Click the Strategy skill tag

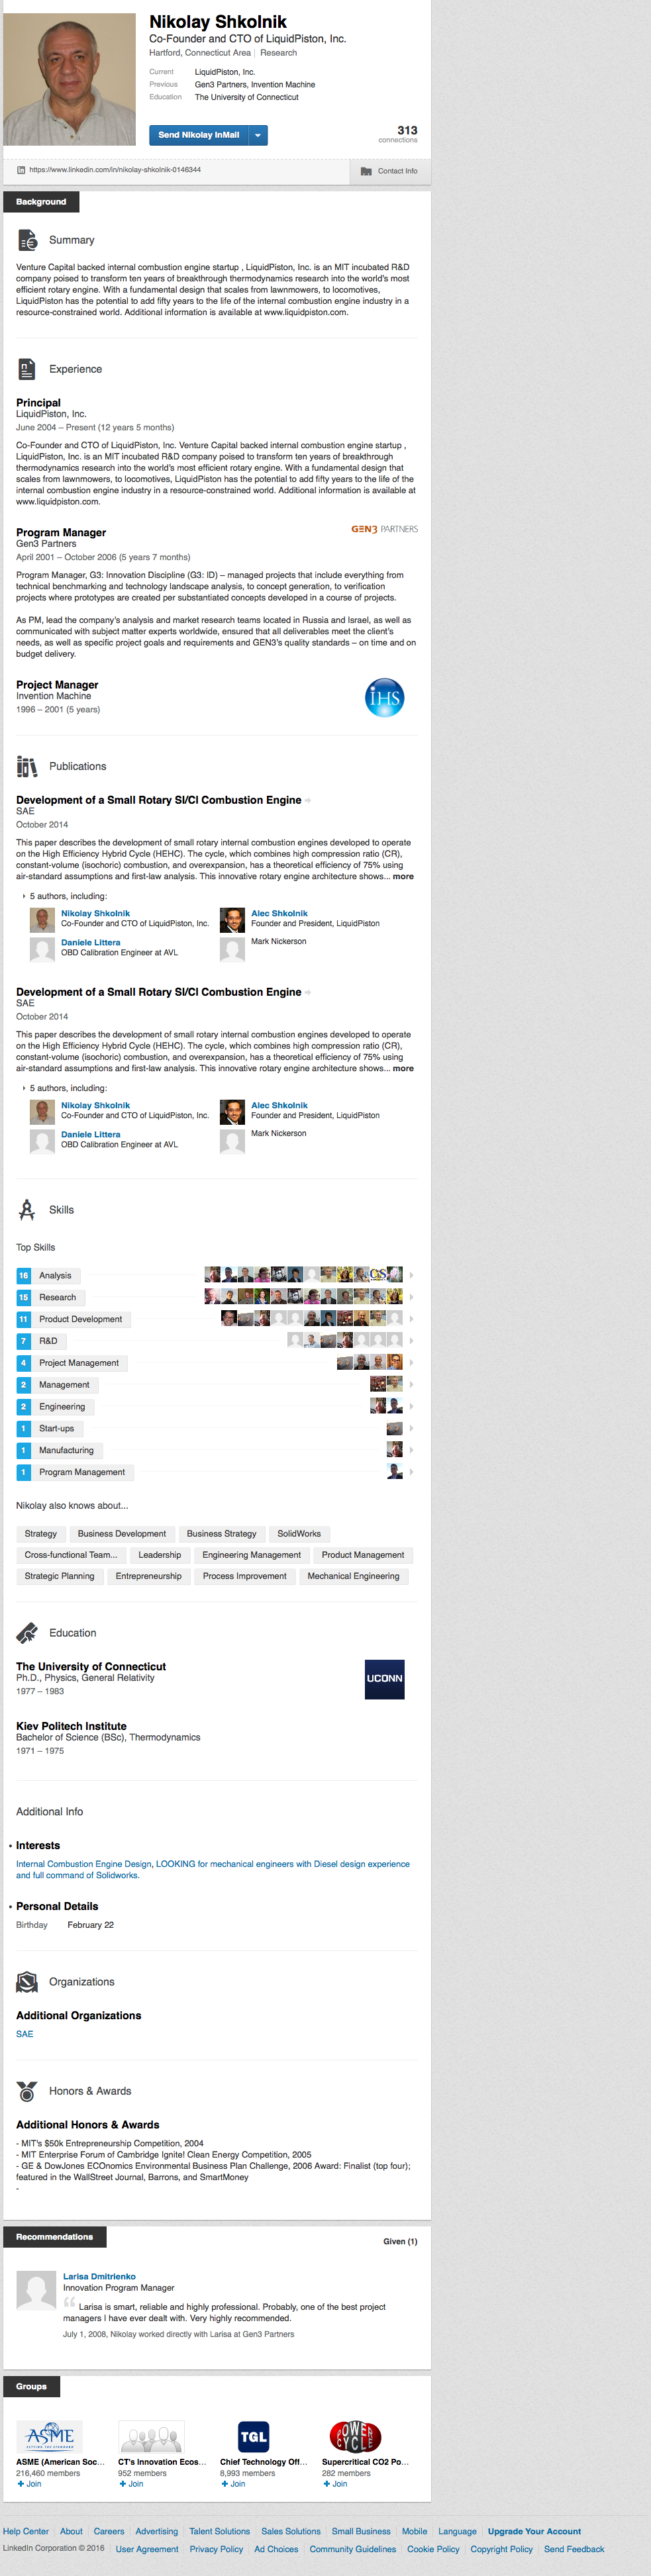[41, 1534]
